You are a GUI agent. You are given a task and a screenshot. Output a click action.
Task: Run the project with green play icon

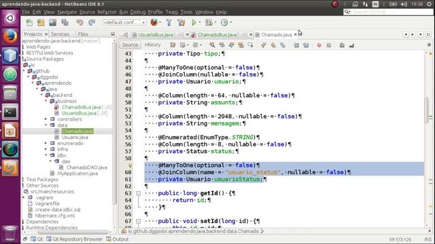(x=194, y=22)
